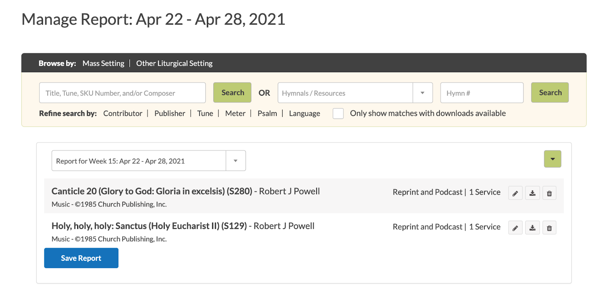Expand the Report for Week 15 dropdown
The height and width of the screenshot is (290, 605).
point(236,161)
